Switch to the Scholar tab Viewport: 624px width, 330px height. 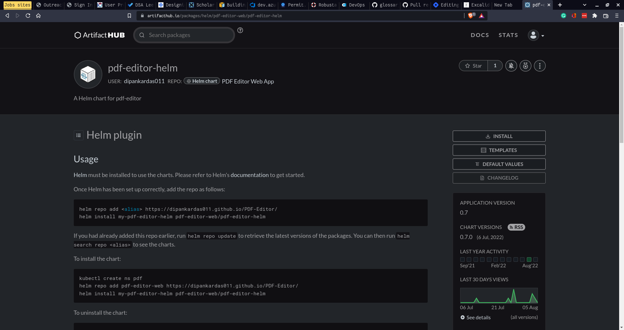click(202, 5)
